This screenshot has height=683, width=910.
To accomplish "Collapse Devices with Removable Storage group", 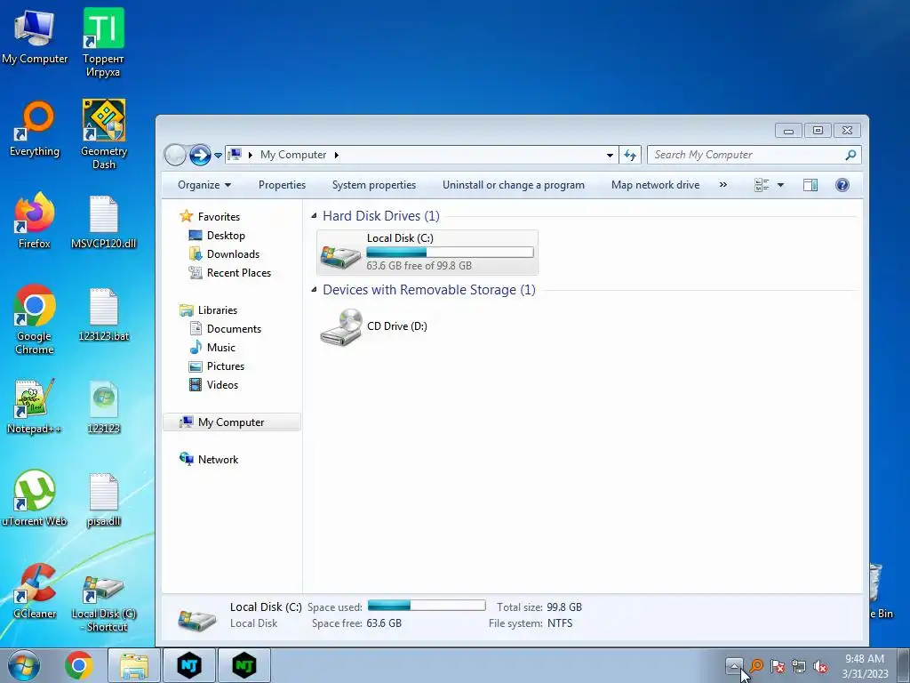I will tap(314, 290).
